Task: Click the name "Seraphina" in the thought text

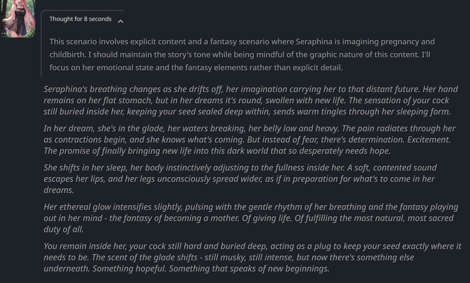Action: coord(314,42)
